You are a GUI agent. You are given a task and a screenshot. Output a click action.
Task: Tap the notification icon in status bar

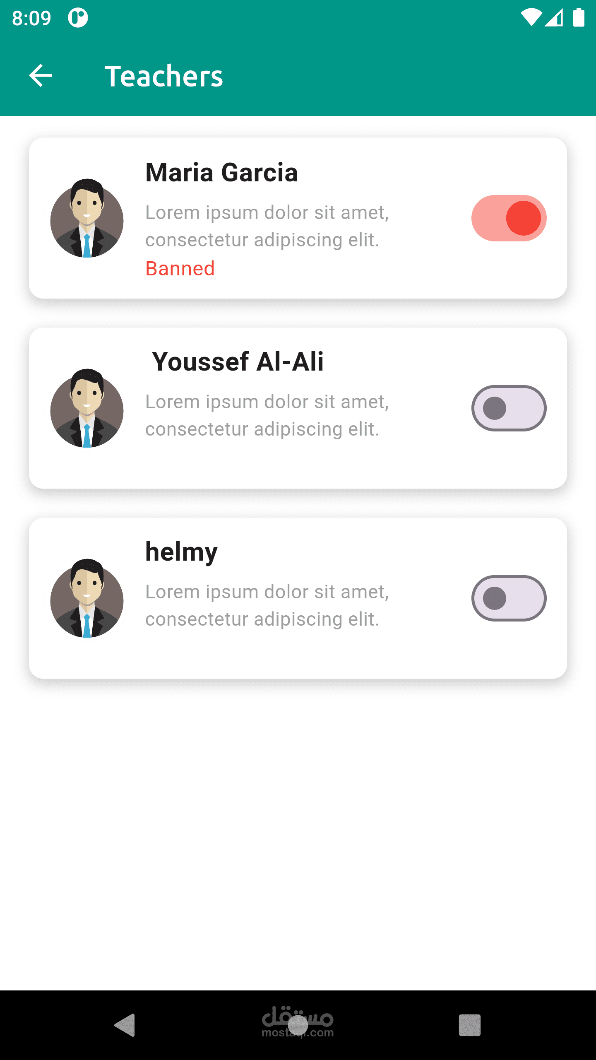[x=78, y=18]
